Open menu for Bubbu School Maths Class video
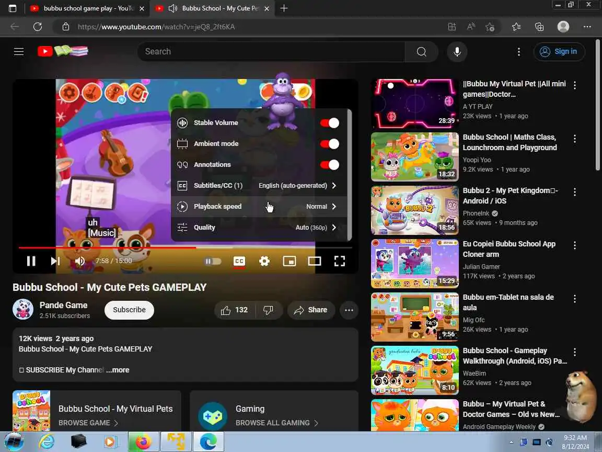 pyautogui.click(x=575, y=139)
